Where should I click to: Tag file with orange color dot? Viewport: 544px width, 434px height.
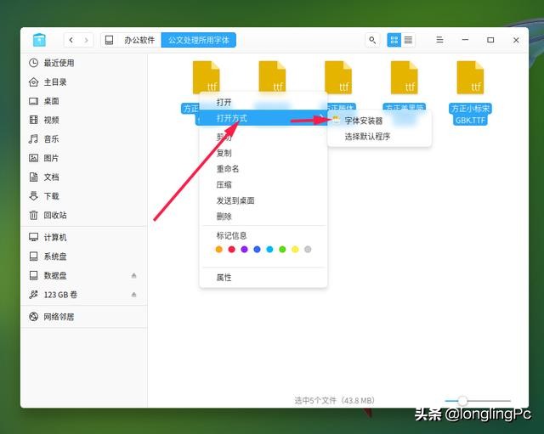coord(219,250)
